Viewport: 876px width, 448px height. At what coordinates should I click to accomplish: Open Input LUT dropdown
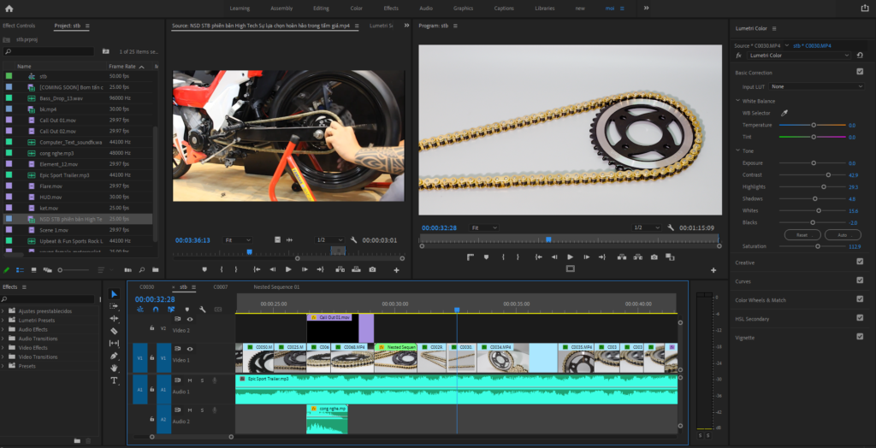pos(816,86)
